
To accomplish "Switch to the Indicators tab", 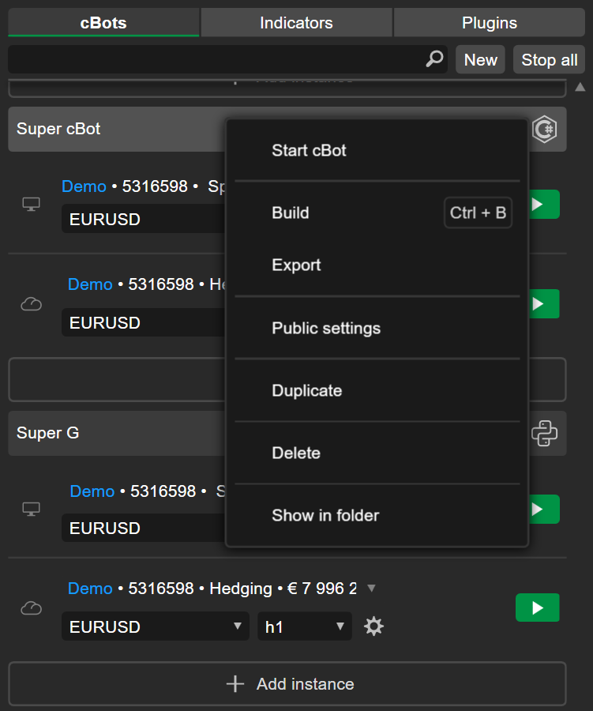I will click(296, 23).
